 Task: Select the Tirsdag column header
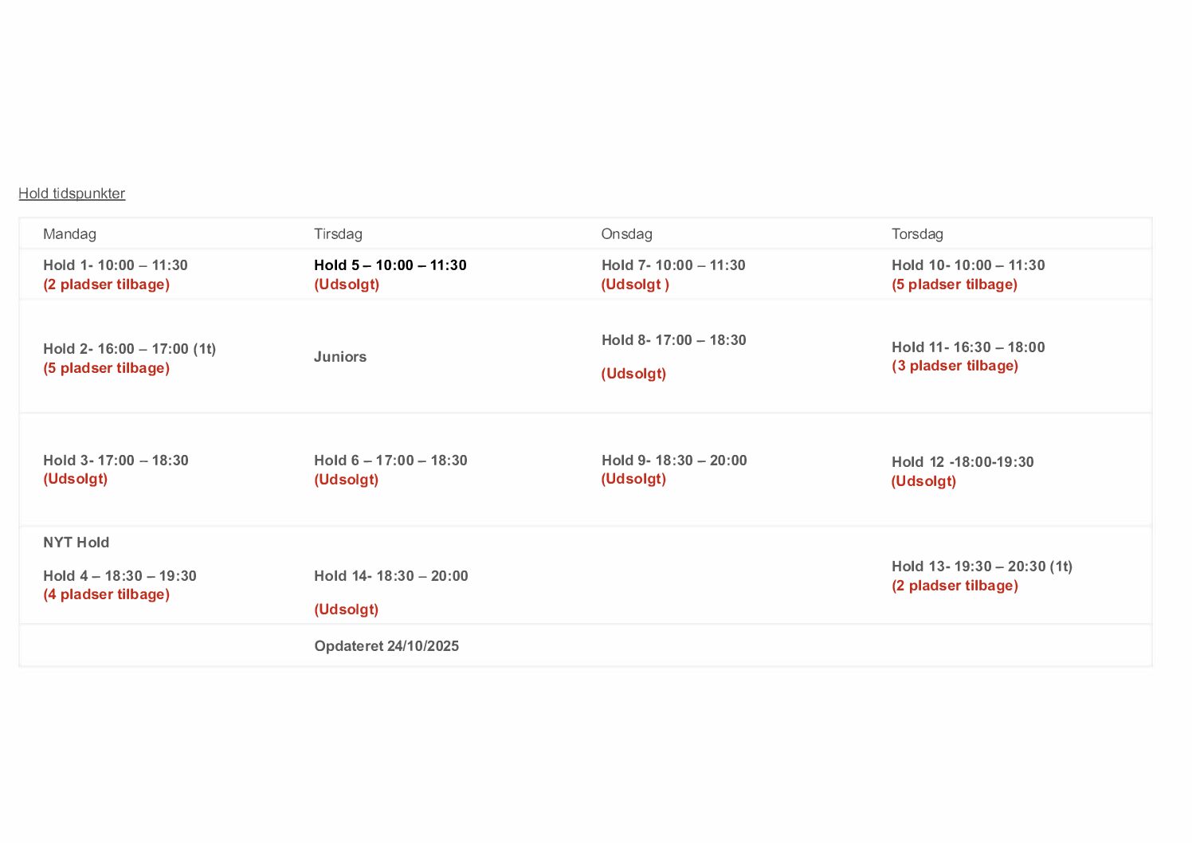(338, 234)
